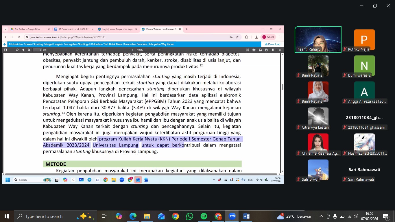Switch to Login Jurnal Pengabdian tab
This screenshot has width=395, height=222.
117,29
